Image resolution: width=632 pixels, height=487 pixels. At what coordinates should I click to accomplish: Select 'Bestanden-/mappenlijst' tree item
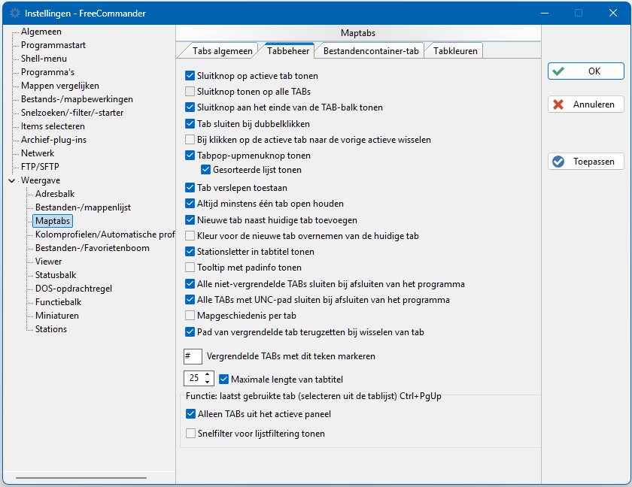83,207
